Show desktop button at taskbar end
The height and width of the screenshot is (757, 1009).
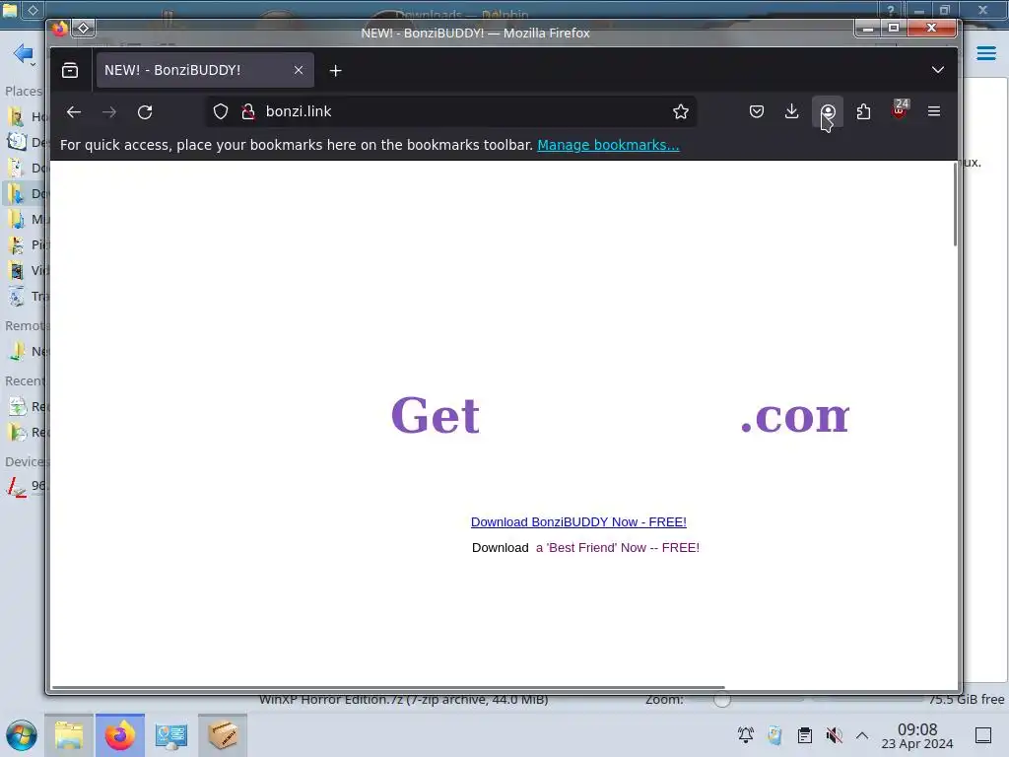[x=983, y=735]
